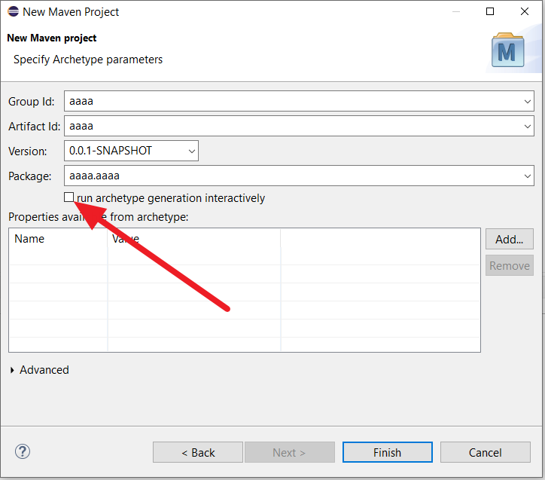The image size is (545, 480).
Task: Open the Group Id dropdown arrow
Action: click(527, 101)
